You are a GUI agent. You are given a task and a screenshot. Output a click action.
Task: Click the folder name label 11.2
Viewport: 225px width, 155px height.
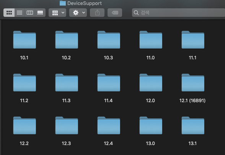pyautogui.click(x=24, y=100)
